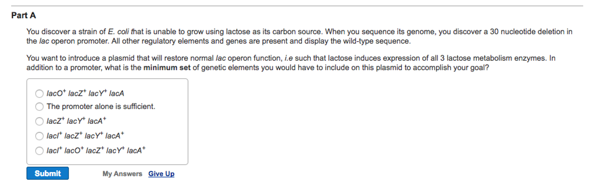Pick the lacI+ lacZ+ lacY+ lacA+ choice

coord(39,135)
